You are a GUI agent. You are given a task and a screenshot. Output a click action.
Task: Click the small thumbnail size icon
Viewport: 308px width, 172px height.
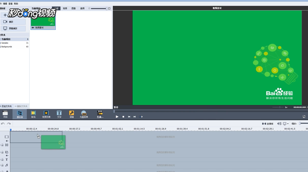89,8
